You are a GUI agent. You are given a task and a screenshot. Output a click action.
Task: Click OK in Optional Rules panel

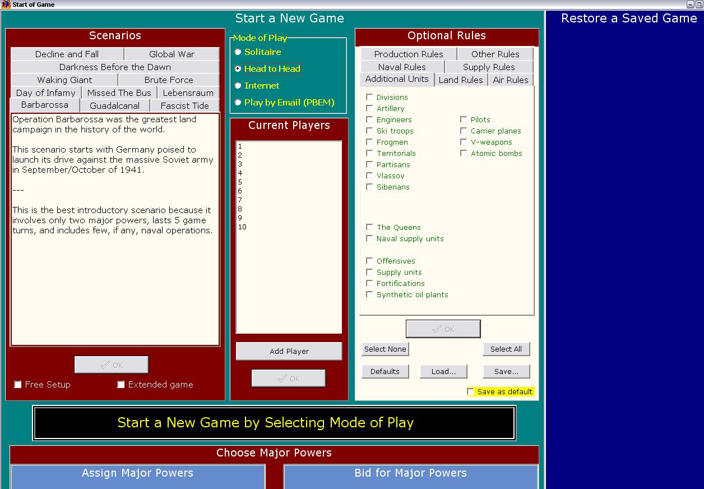[443, 329]
